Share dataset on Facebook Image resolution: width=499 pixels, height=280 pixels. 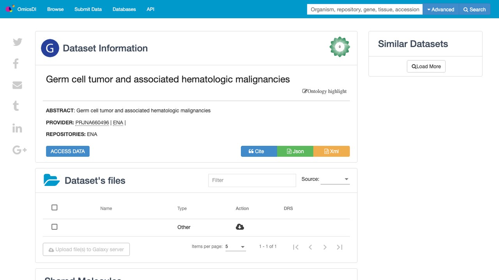point(16,63)
